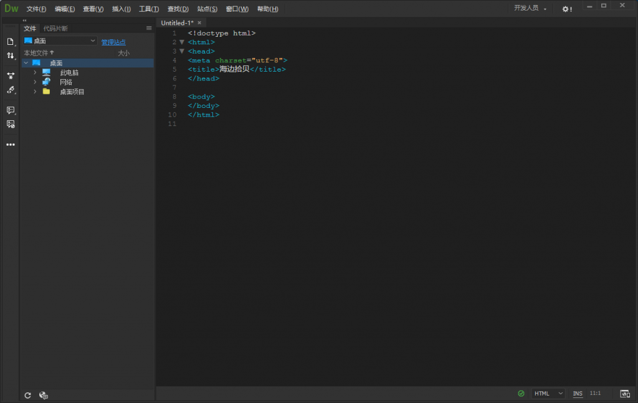The height and width of the screenshot is (403, 638).
Task: Open the Files panel options menu icon
Action: 149,28
